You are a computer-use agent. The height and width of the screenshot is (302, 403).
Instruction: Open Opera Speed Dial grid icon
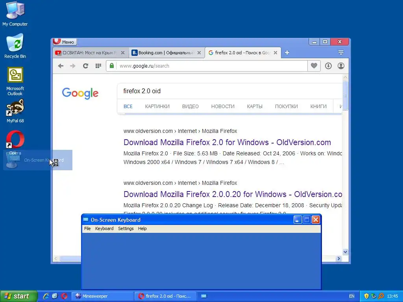click(98, 66)
